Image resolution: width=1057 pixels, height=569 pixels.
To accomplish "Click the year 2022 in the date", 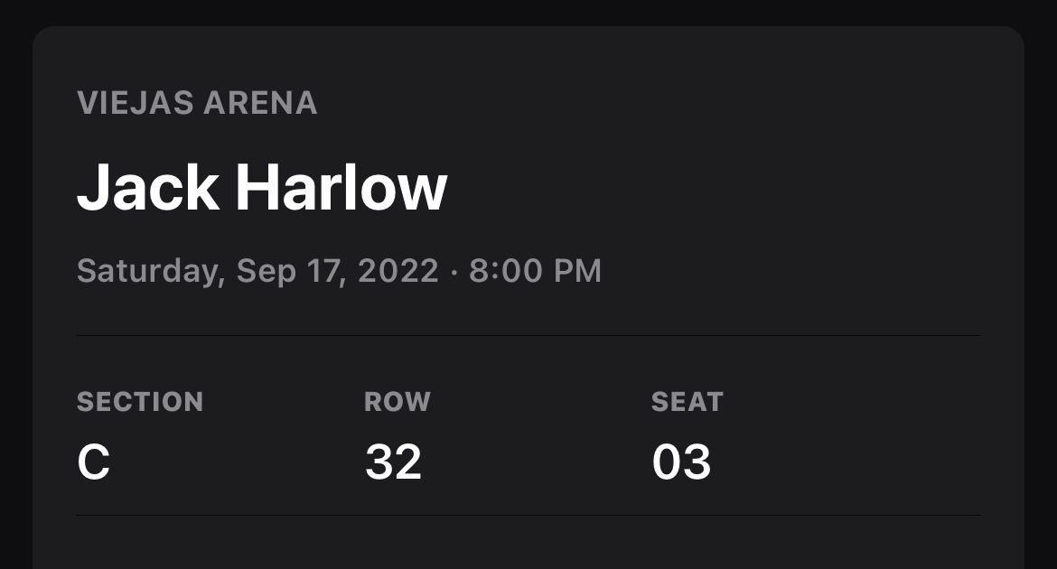I will (398, 271).
